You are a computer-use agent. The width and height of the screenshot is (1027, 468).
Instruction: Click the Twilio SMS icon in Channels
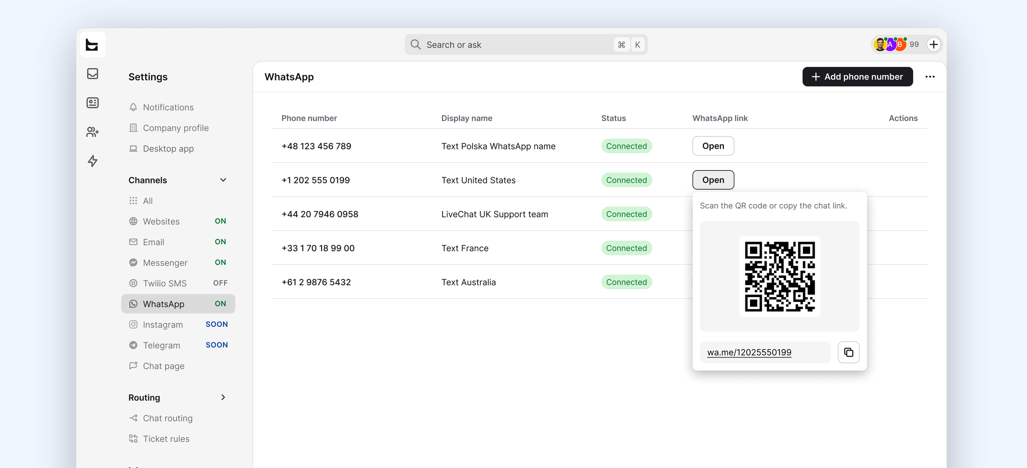pyautogui.click(x=133, y=283)
